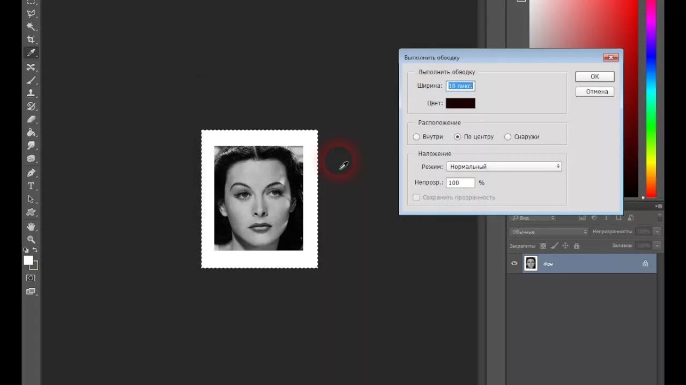Select the Eyedropper tool in toolbar
This screenshot has height=385, width=686.
[31, 53]
